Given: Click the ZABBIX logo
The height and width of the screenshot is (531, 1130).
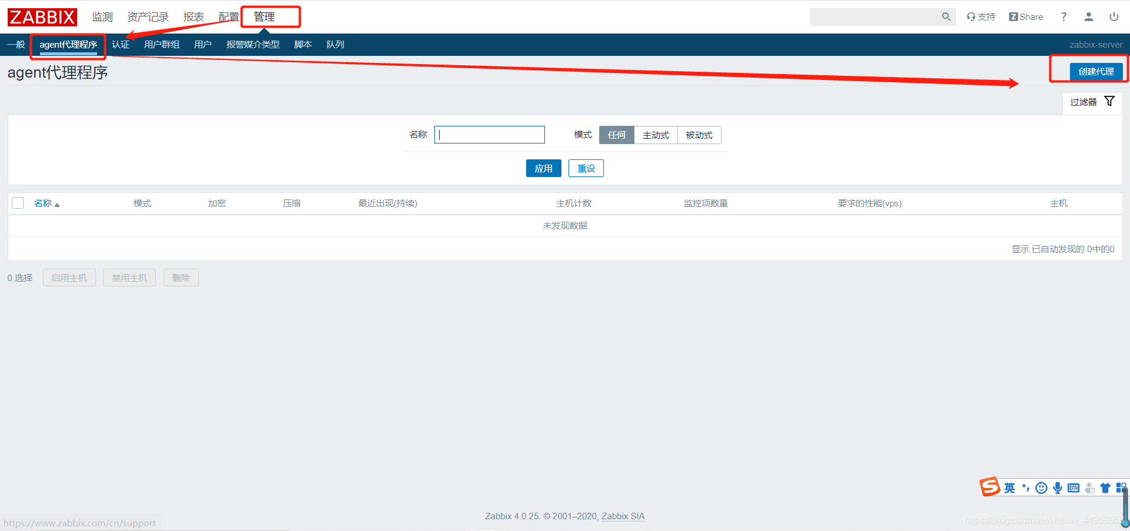Looking at the screenshot, I should point(42,17).
